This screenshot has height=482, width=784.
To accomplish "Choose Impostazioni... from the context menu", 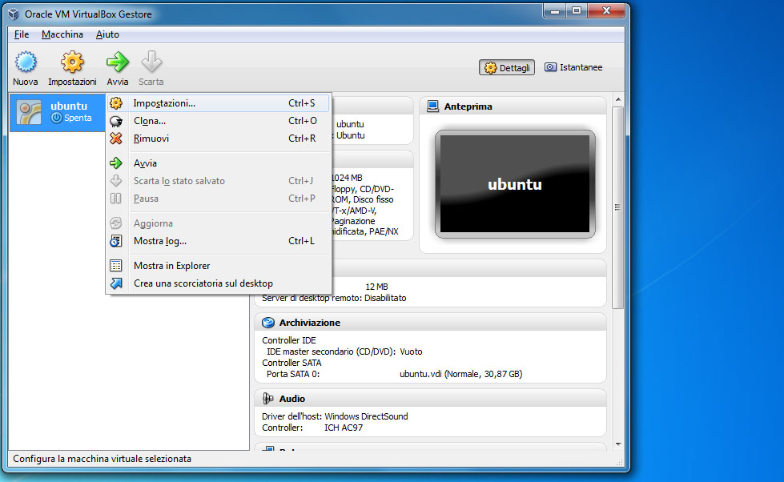I will pos(219,103).
